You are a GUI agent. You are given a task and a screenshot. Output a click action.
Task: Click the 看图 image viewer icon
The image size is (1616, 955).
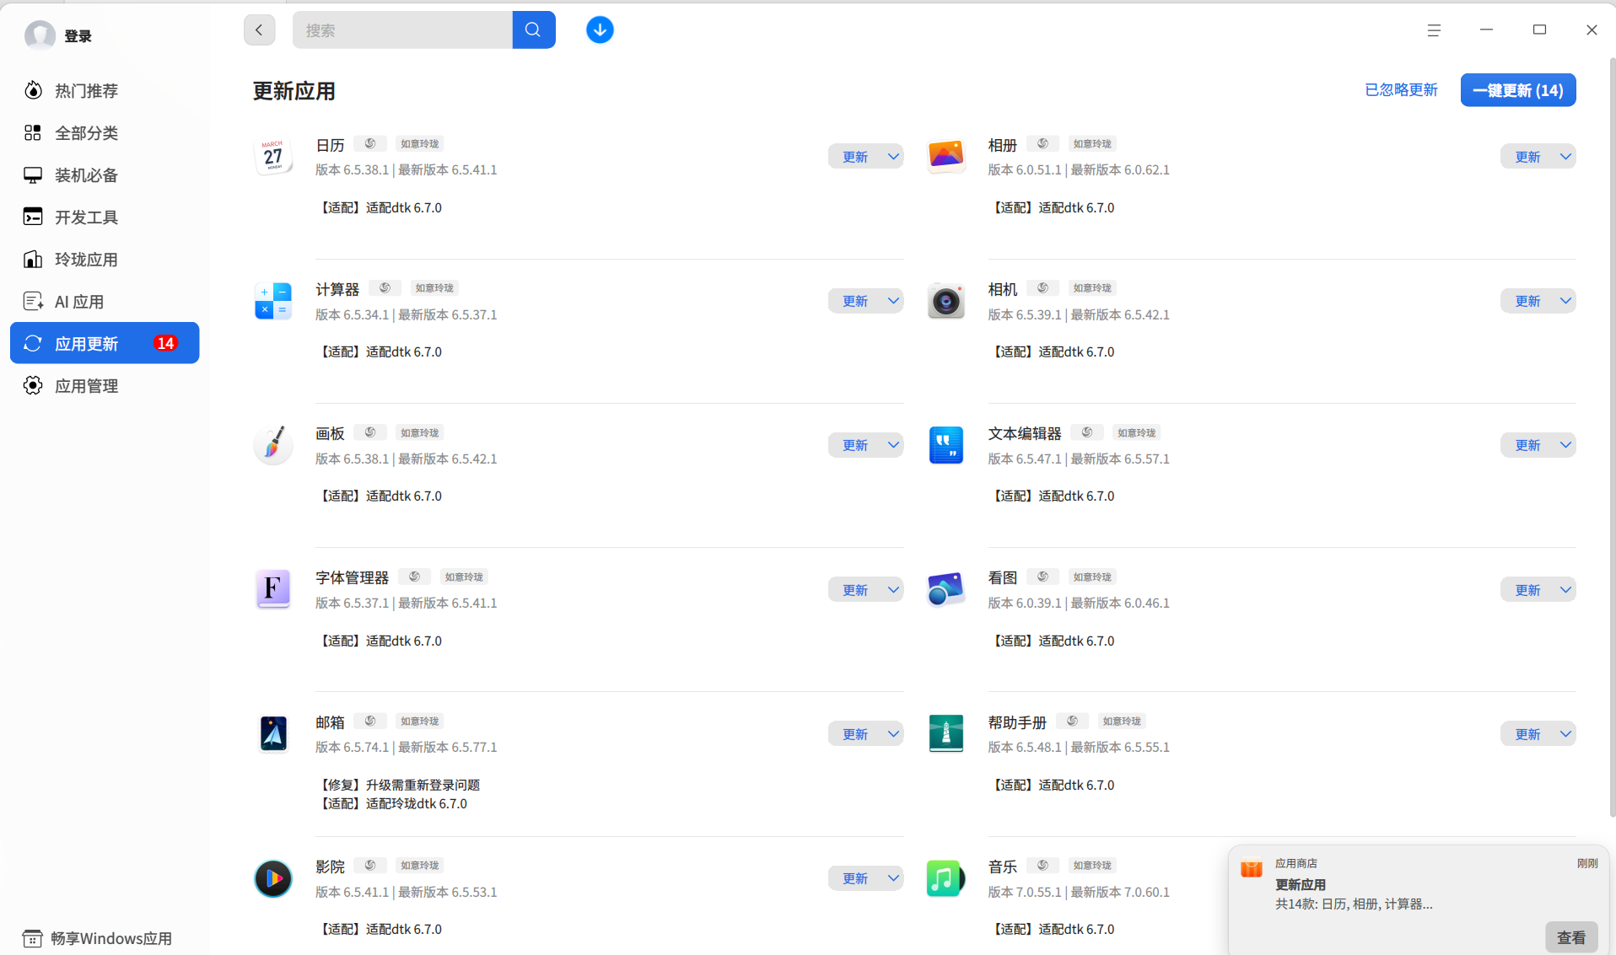(x=945, y=589)
